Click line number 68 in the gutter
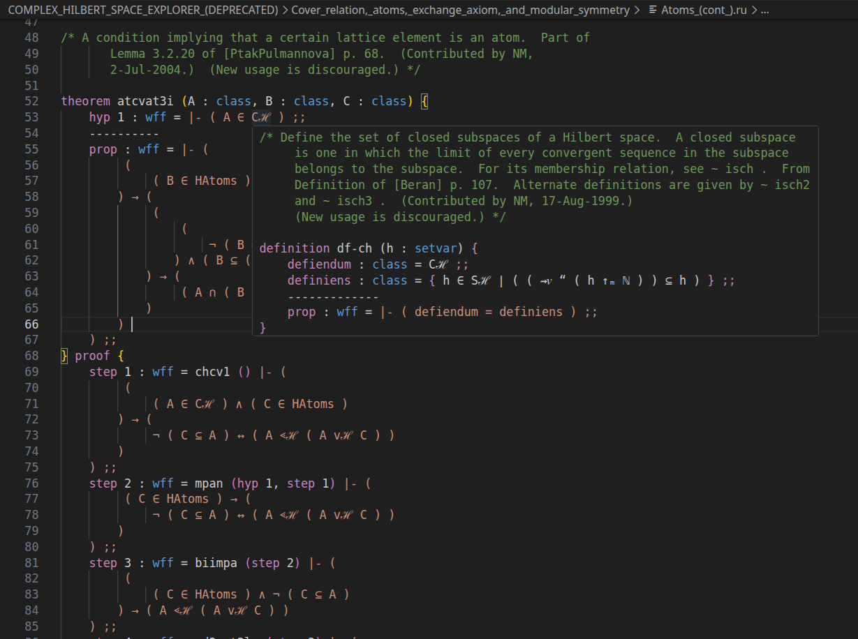The image size is (858, 639). (x=31, y=356)
